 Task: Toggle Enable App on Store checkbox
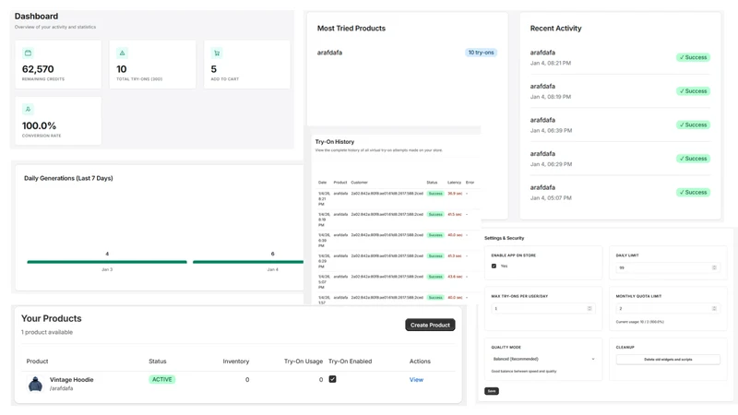click(494, 266)
